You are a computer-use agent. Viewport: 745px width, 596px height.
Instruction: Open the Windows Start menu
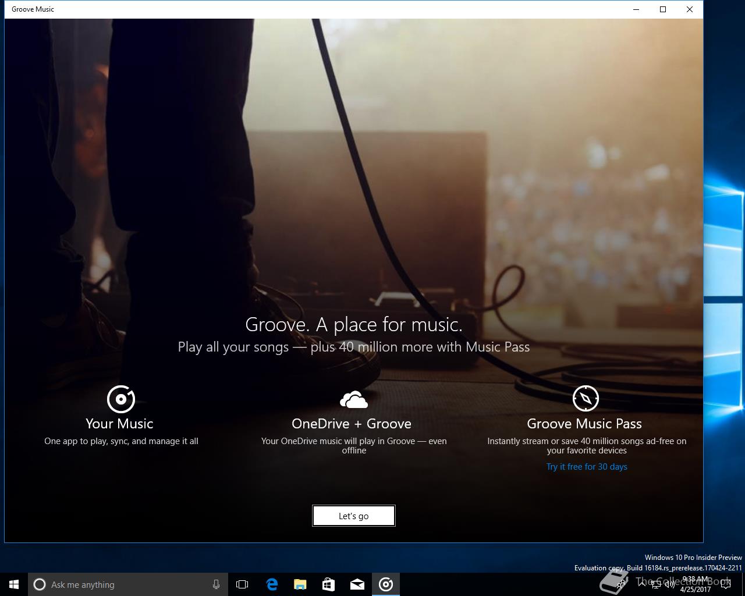point(14,584)
